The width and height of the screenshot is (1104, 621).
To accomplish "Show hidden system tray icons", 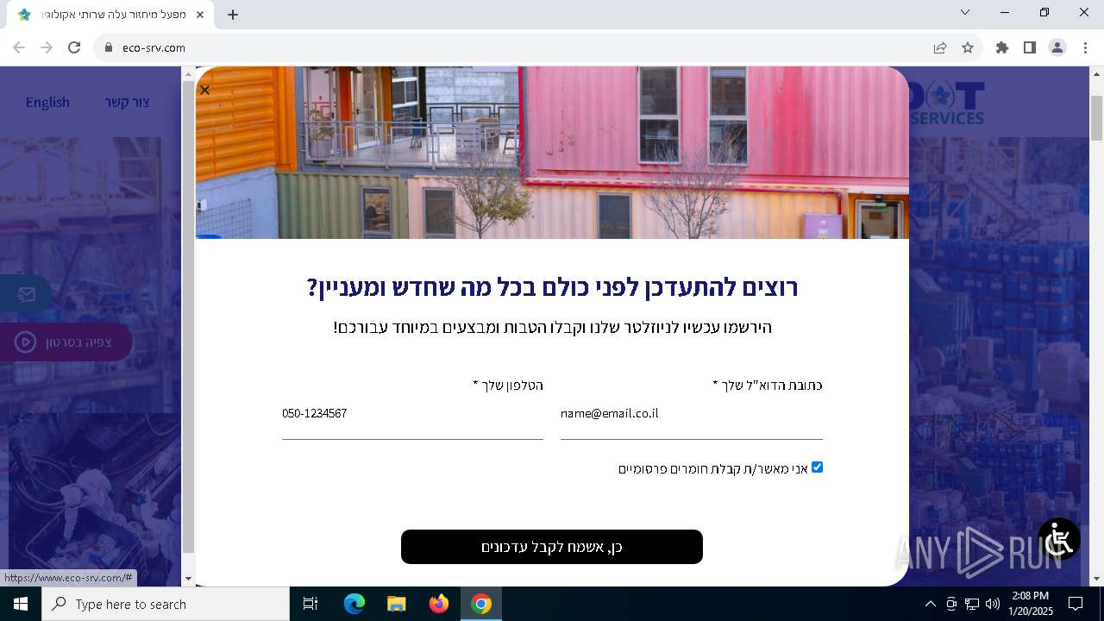I will tap(930, 604).
